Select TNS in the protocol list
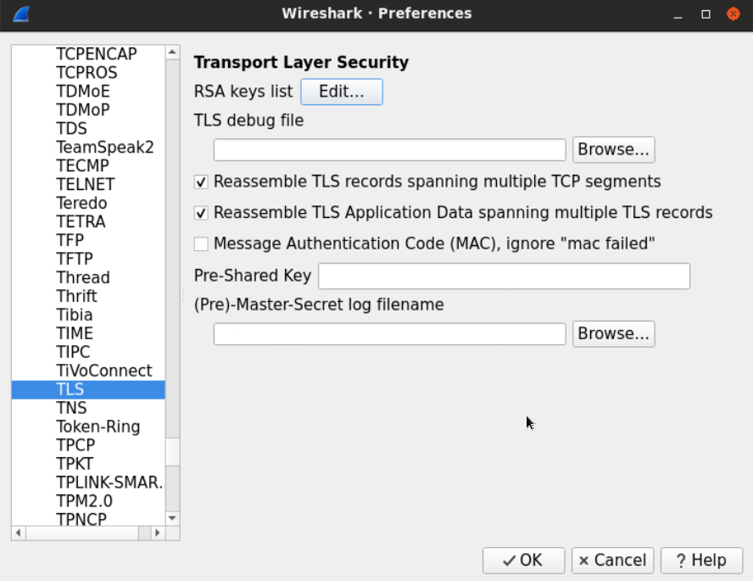 click(x=71, y=408)
